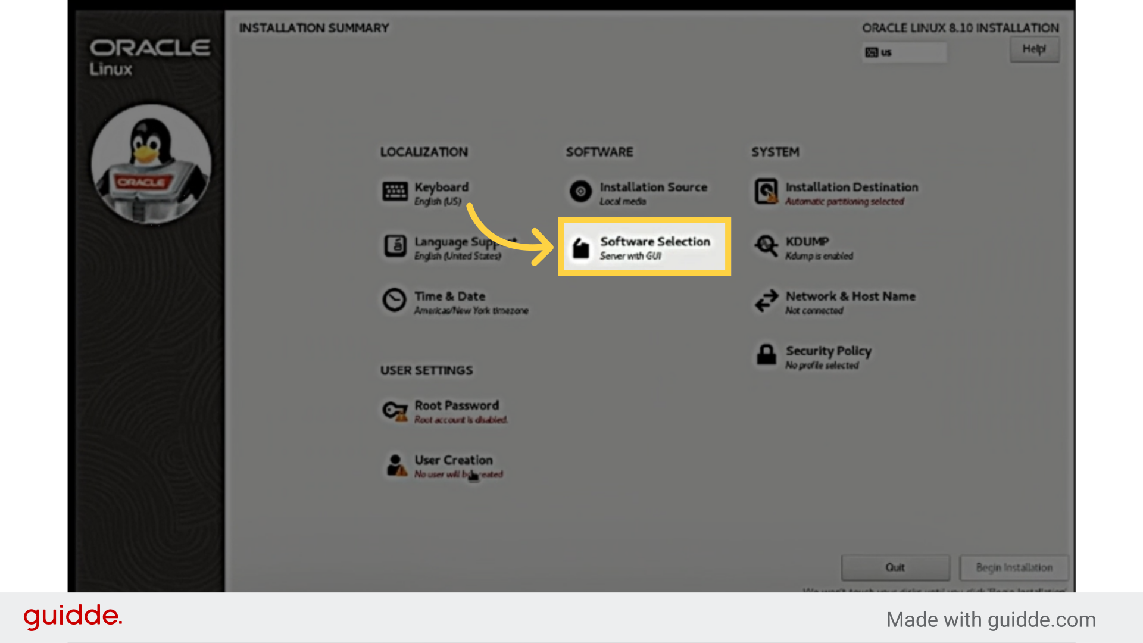Click the Installation Source disc icon

[x=580, y=192]
